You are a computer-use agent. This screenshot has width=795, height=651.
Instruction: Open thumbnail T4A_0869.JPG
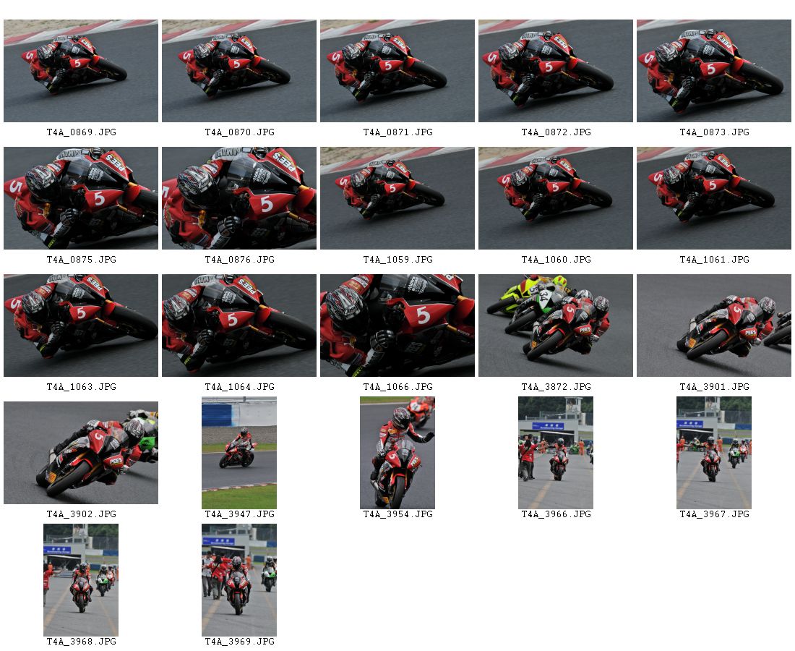pos(81,71)
